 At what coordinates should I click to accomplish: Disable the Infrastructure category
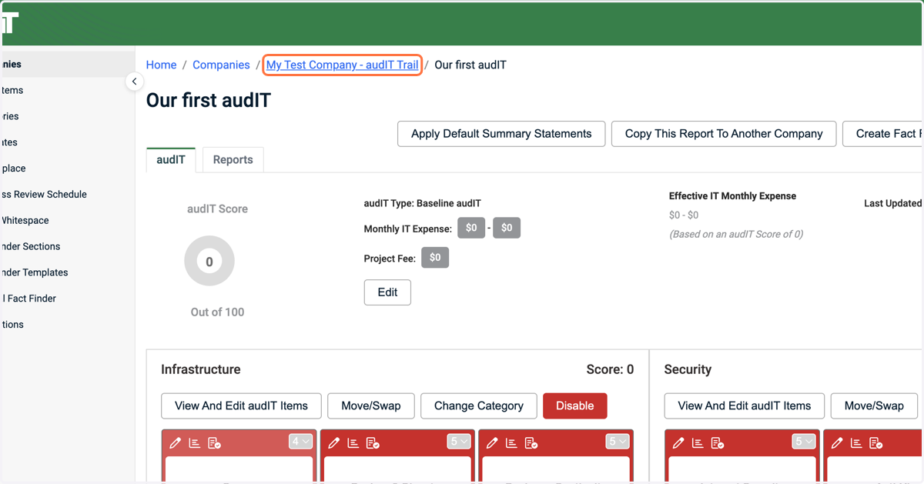pos(575,406)
